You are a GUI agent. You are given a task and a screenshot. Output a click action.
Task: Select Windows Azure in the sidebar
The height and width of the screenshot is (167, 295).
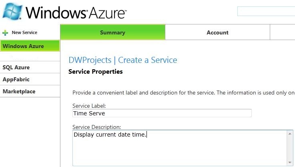[x=30, y=46]
